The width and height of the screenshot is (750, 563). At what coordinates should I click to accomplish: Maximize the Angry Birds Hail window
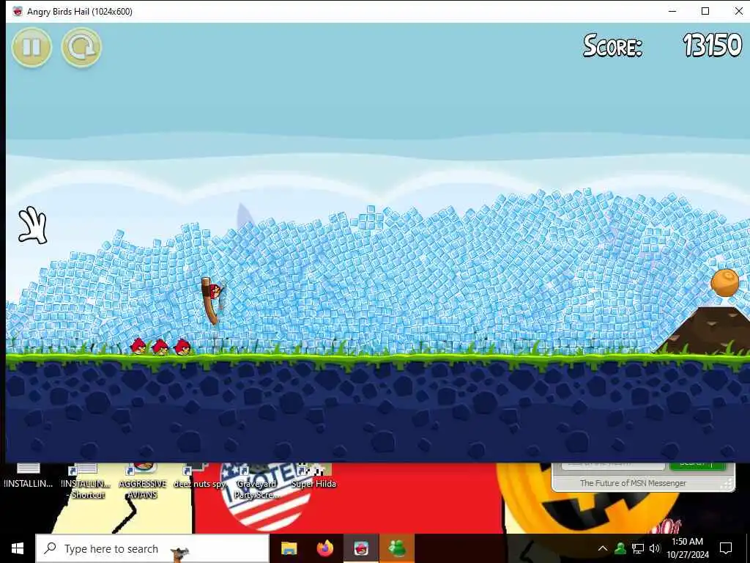705,11
